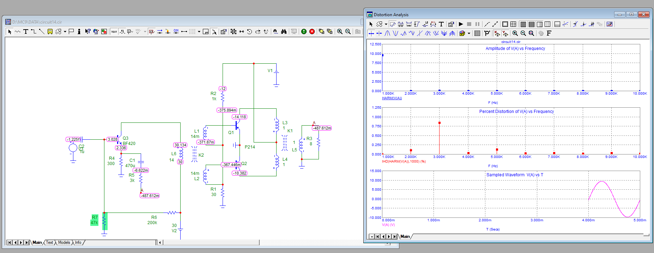
Task: Click the HARM(V(A)) plot label link
Action: (x=392, y=98)
